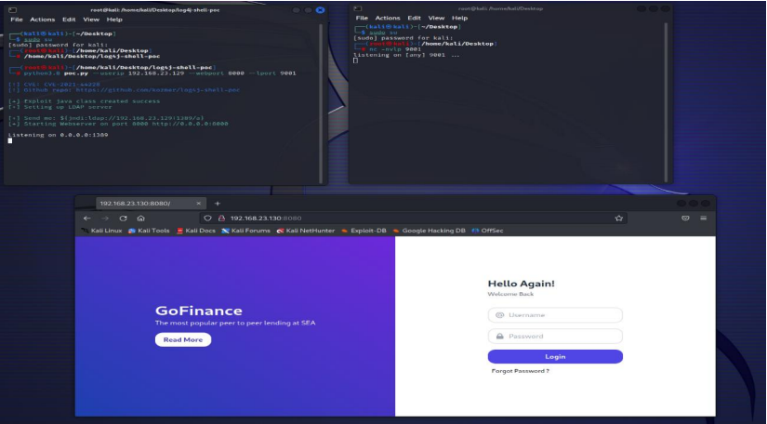Click left terminal's title bar terminal icon
Viewport: 767px width, 424px height.
13,10
